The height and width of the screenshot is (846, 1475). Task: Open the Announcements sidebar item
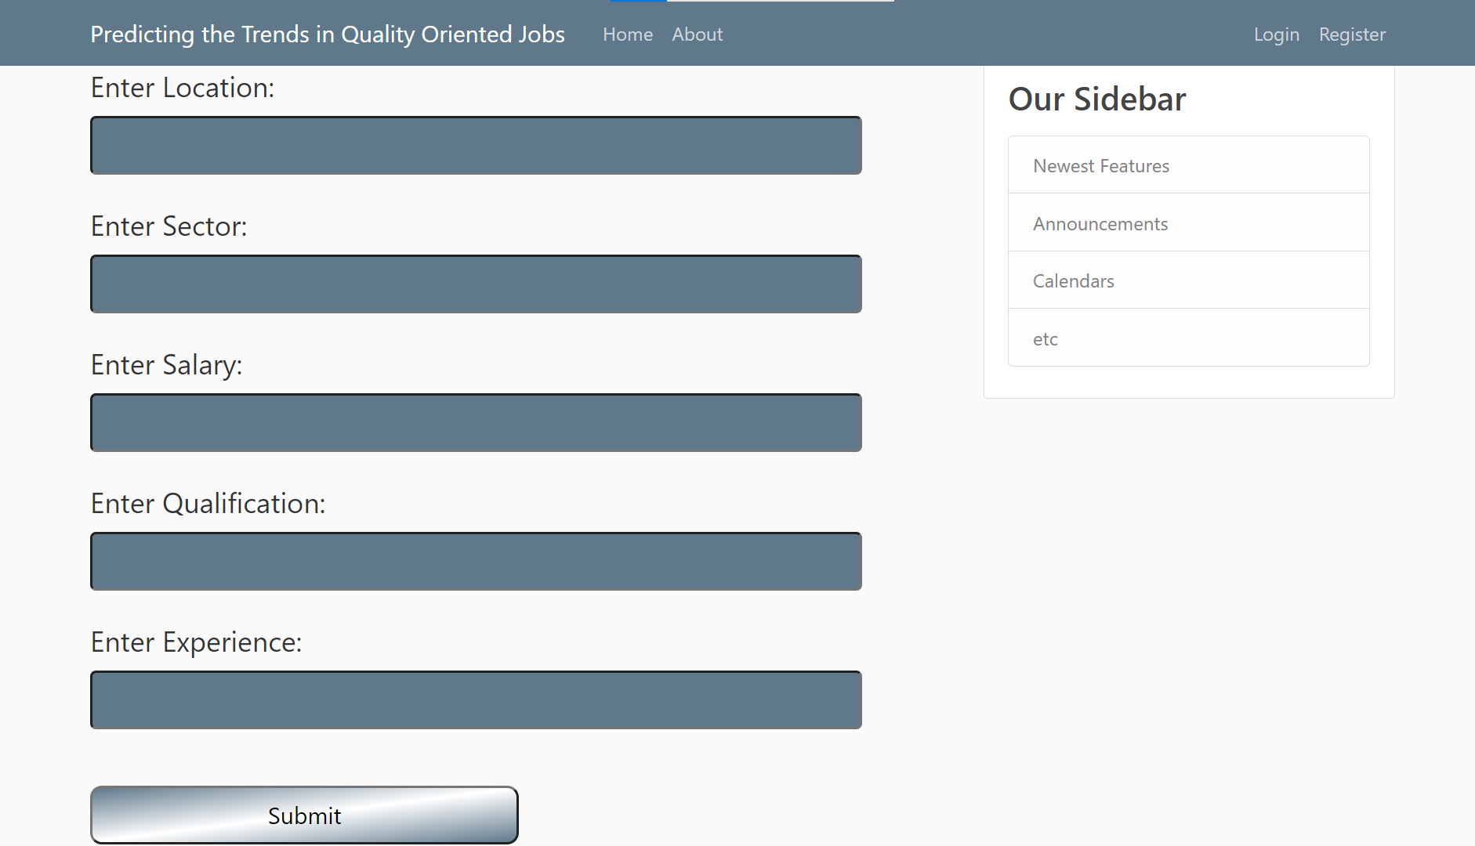click(1100, 224)
